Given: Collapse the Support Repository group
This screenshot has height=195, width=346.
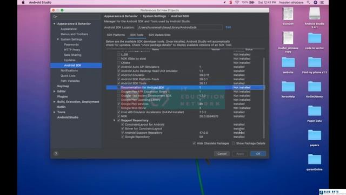Looking at the screenshot, I should tap(114, 120).
